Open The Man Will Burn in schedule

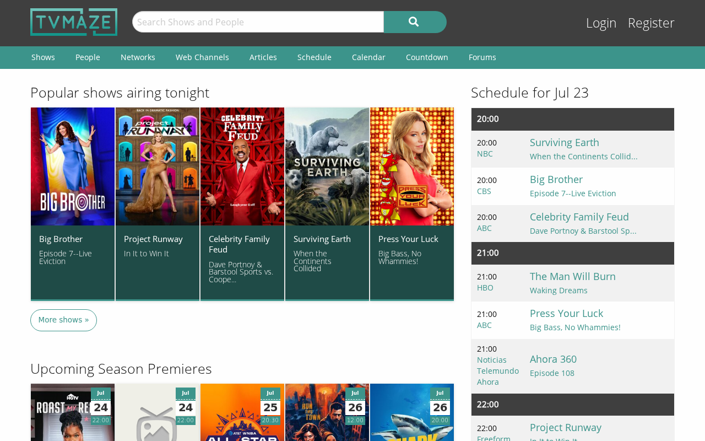coord(573,276)
